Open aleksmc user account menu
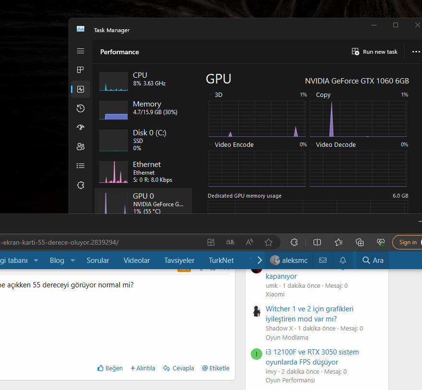The height and width of the screenshot is (390, 422). 289,260
